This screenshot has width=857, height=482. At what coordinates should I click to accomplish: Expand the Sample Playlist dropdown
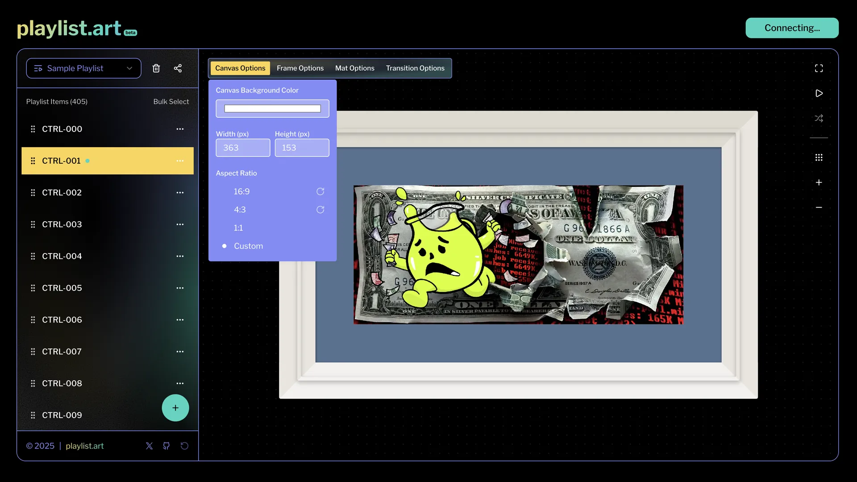click(83, 68)
